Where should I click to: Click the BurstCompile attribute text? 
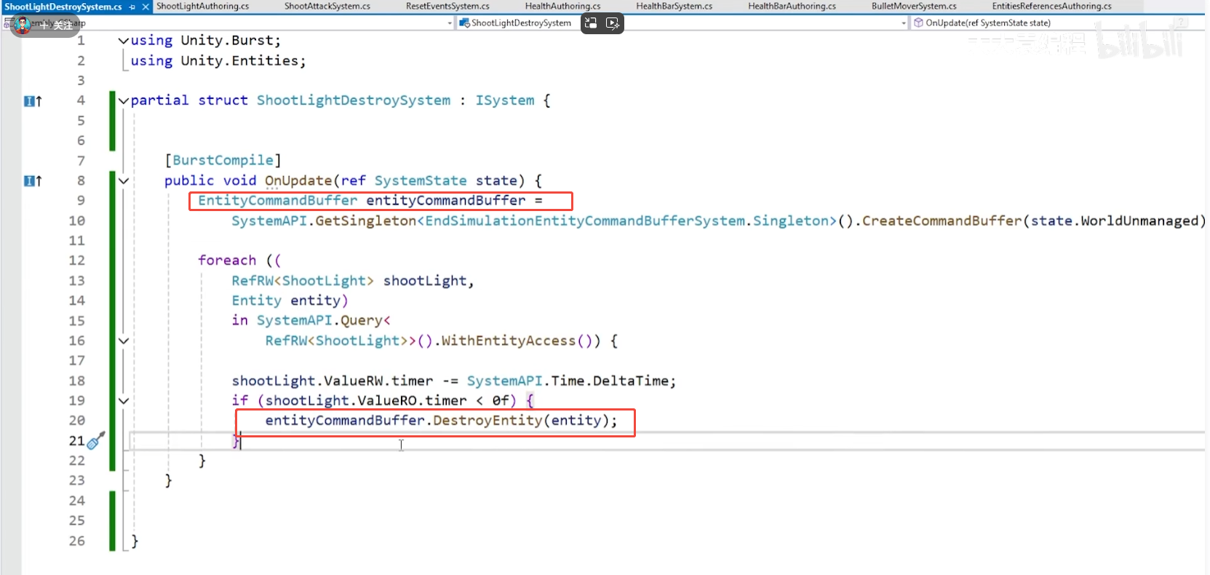point(223,160)
